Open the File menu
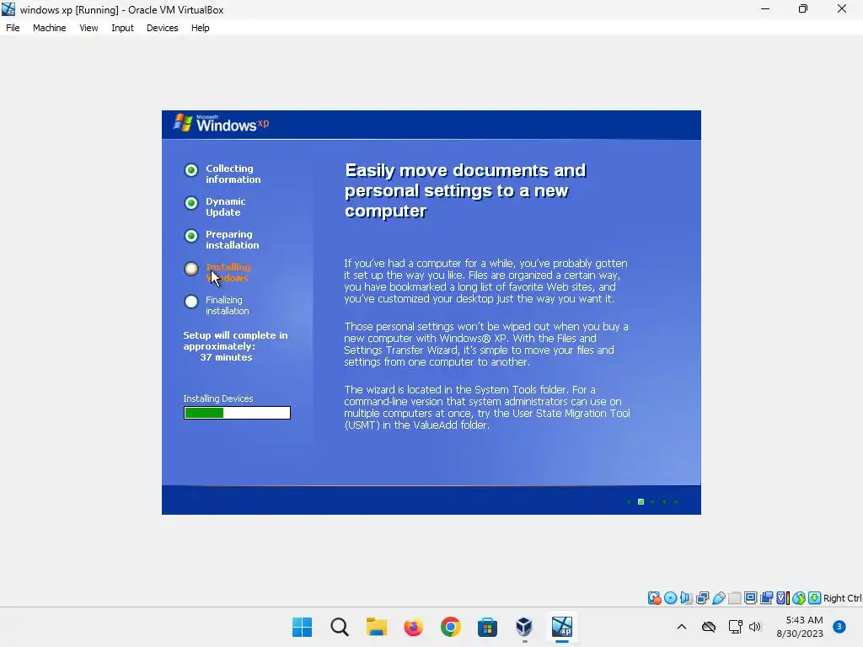The width and height of the screenshot is (863, 647). click(x=13, y=28)
